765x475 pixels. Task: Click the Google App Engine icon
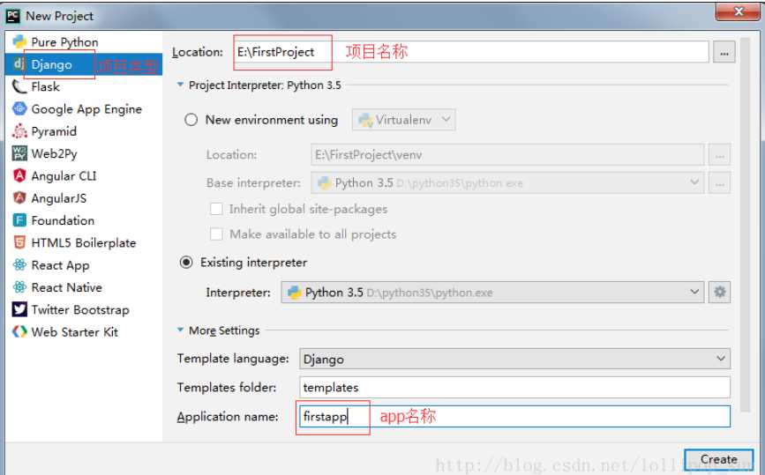[x=19, y=108]
